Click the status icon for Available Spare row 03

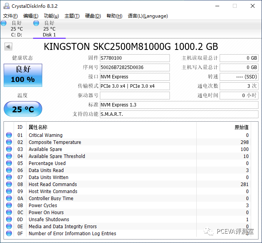click(x=9, y=149)
